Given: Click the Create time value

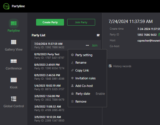Looking at the screenshot, I should tap(149, 29).
